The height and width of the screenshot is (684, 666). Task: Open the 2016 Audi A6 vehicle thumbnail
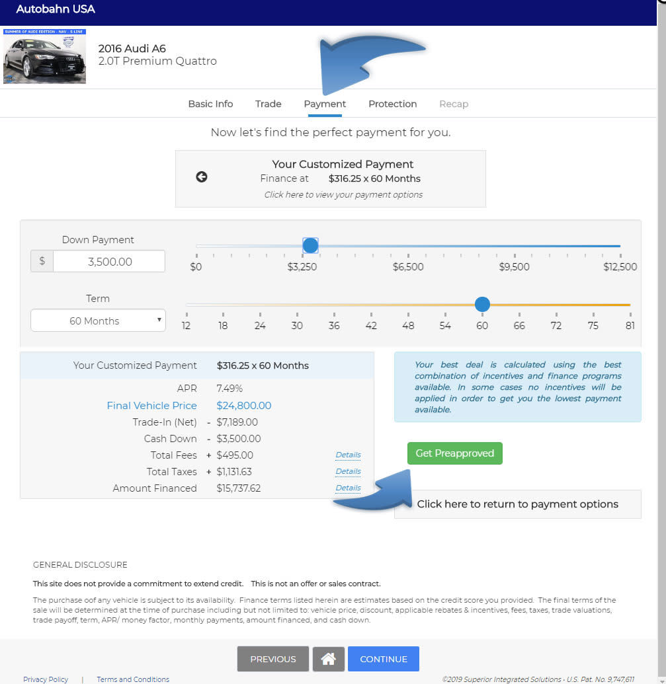[44, 56]
